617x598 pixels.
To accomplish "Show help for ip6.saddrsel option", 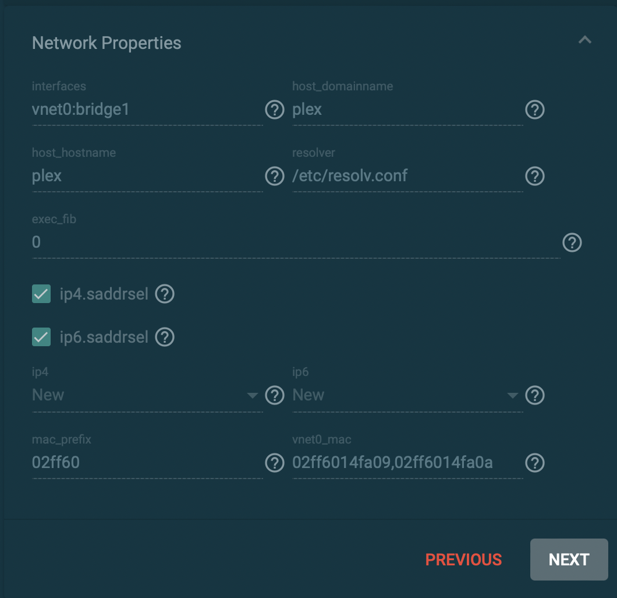I will (x=165, y=337).
